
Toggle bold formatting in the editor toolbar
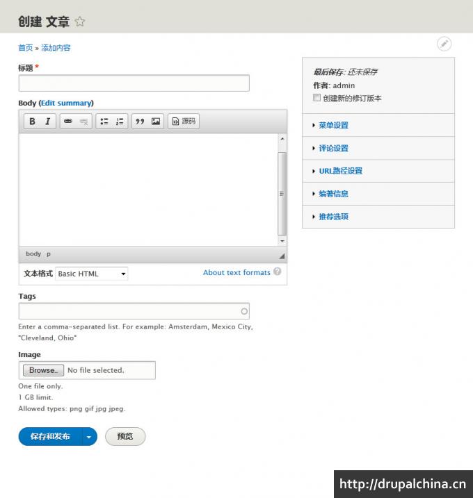pyautogui.click(x=32, y=122)
